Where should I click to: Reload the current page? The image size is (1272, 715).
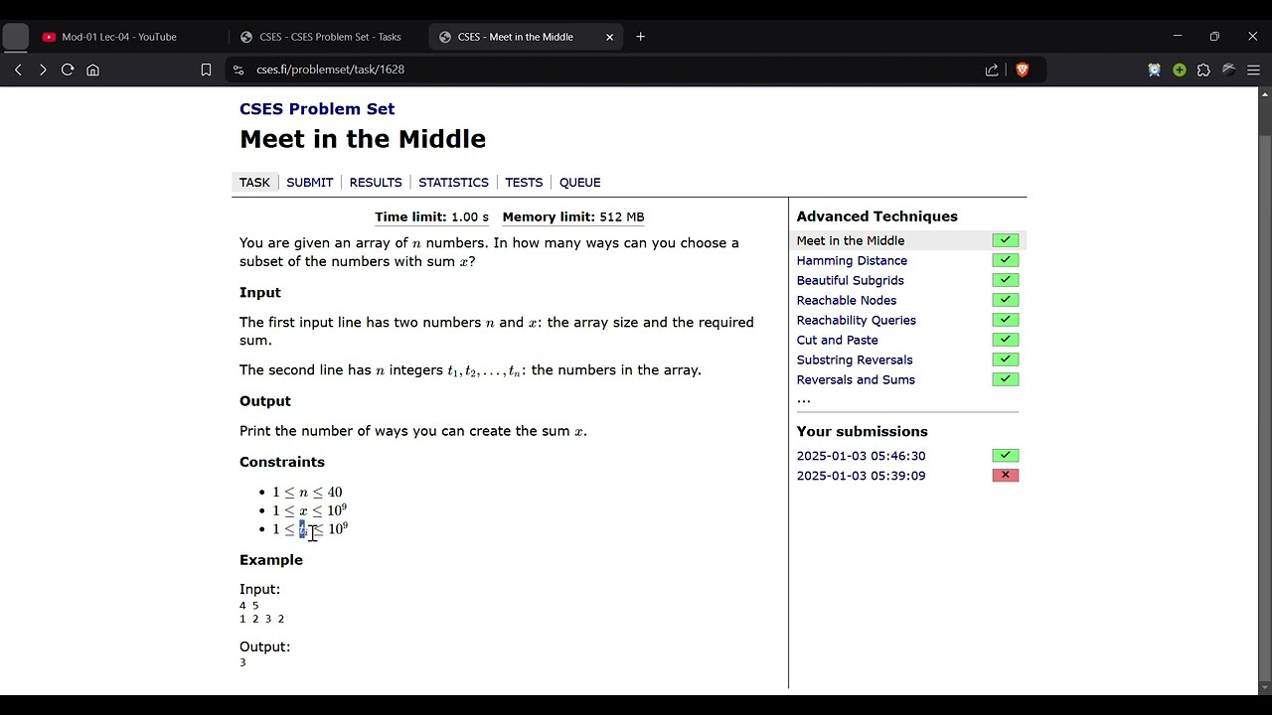coord(68,70)
